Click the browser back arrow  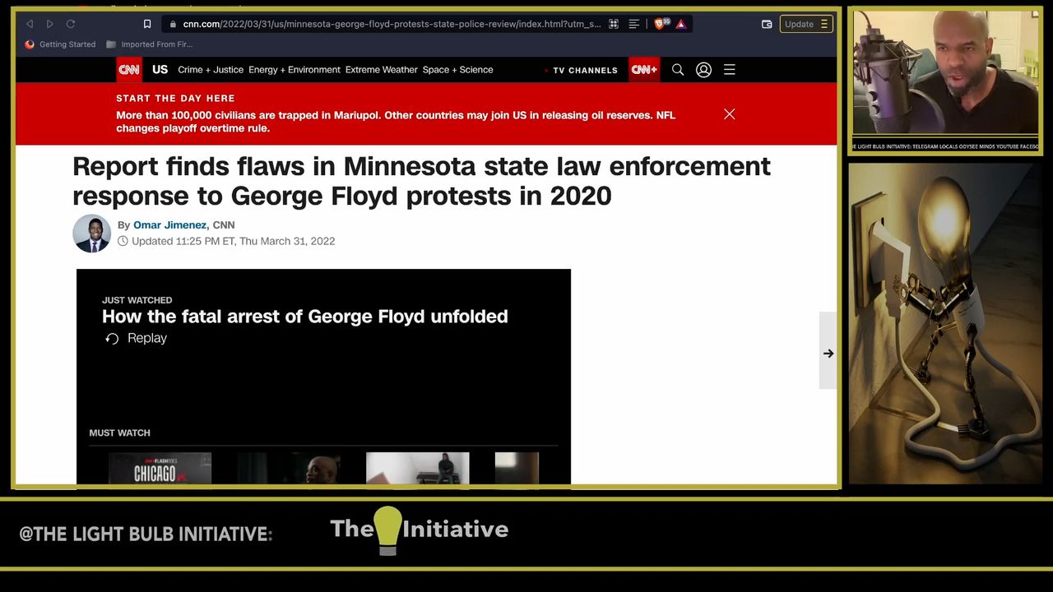pyautogui.click(x=30, y=25)
